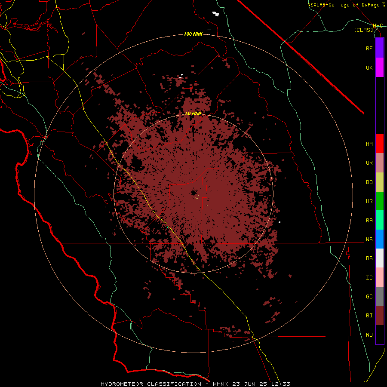The image size is (387, 387).
Task: Select the gray GC legend color swatch
Action: coord(380,296)
